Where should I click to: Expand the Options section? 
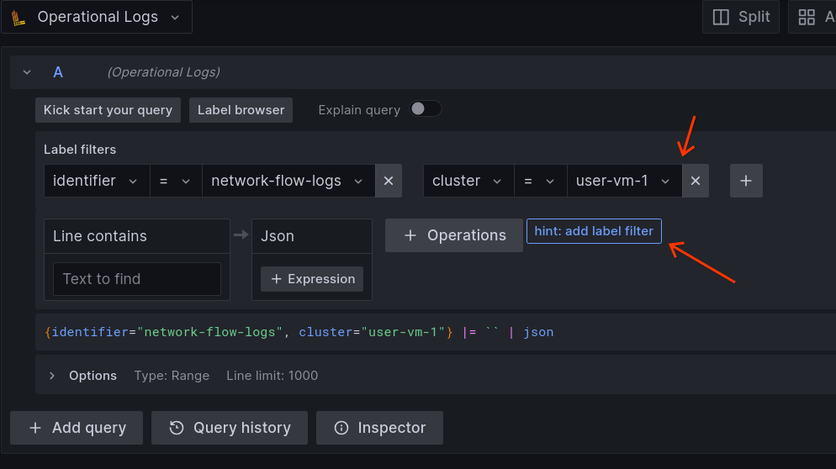click(52, 376)
